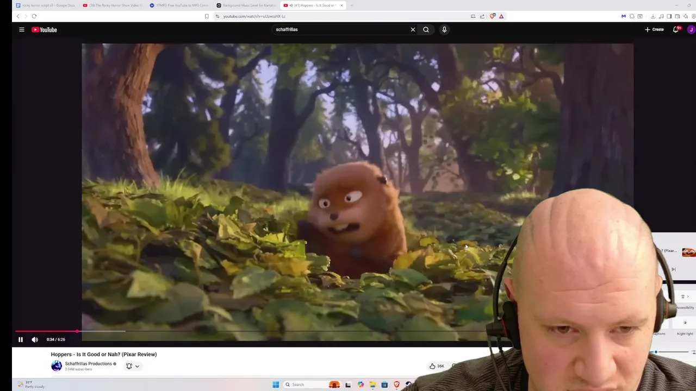Open the Brave Wallet icon
The height and width of the screenshot is (391, 696).
pyautogui.click(x=678, y=16)
